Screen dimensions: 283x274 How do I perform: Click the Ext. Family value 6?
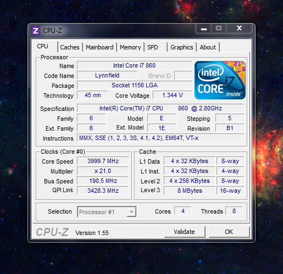click(91, 128)
